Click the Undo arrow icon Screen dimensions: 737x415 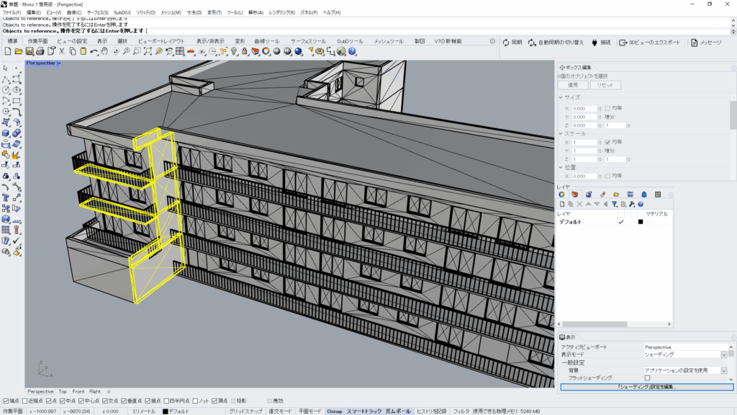(94, 52)
